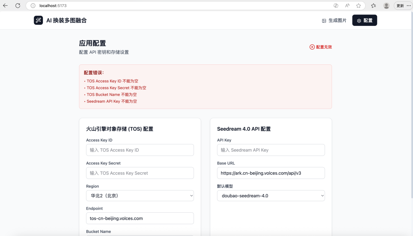Image resolution: width=413 pixels, height=236 pixels.
Task: Click error text 'TOS Access Key ID 不能为空'
Action: coord(112,81)
